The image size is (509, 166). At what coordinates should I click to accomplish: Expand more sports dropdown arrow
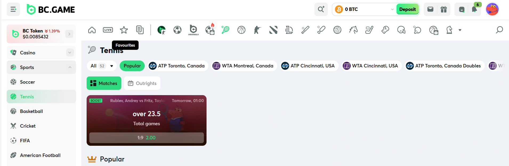(x=460, y=30)
